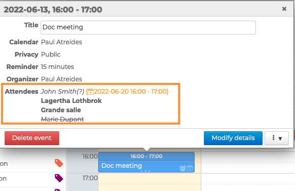This screenshot has width=295, height=191.
Task: Click the Delete event button
Action: click(x=32, y=138)
